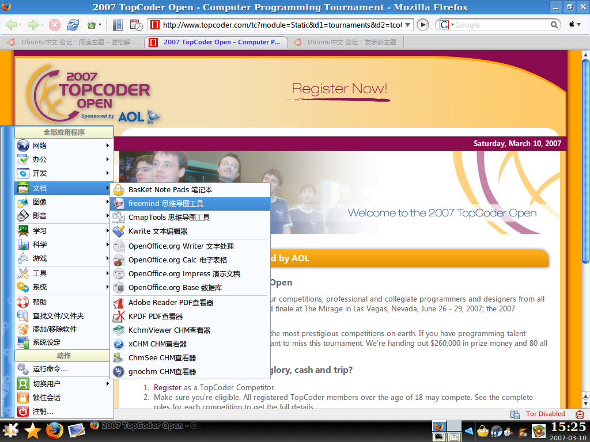Viewport: 590px width, 442px height.
Task: Click the search magnifier icon
Action: click(554, 25)
